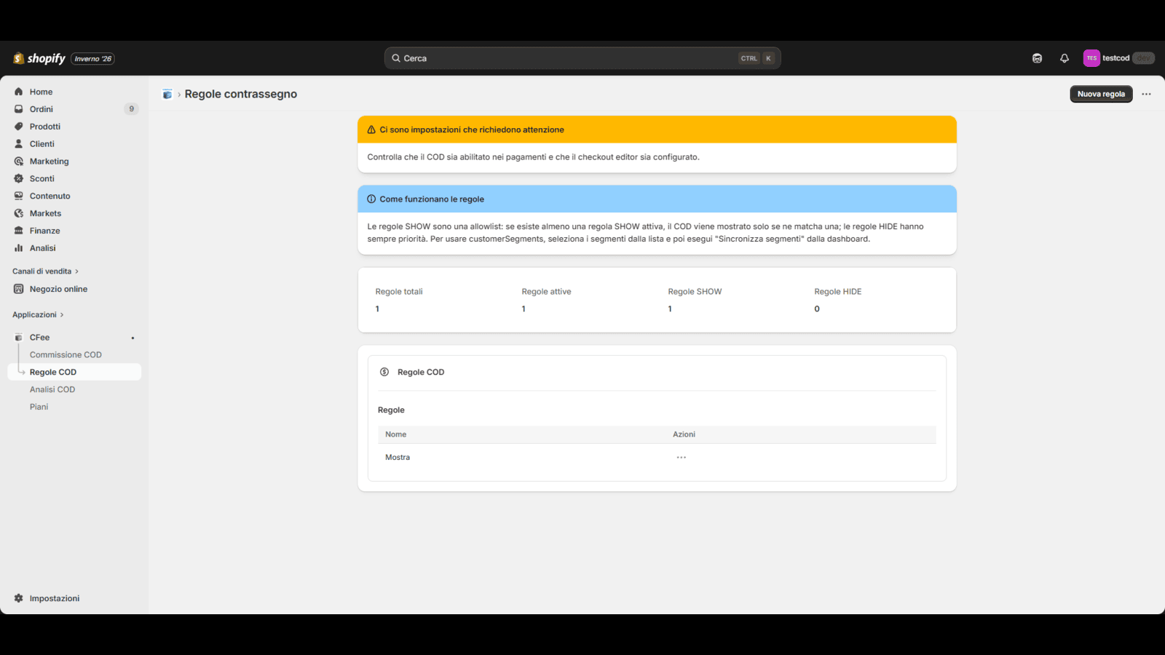Go to Ordini in the sidebar
1165x655 pixels.
pos(42,109)
